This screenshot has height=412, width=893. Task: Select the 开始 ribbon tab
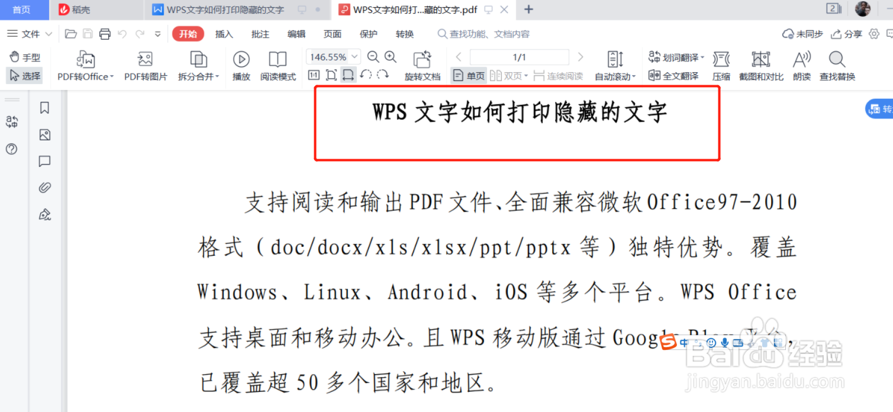coord(188,34)
